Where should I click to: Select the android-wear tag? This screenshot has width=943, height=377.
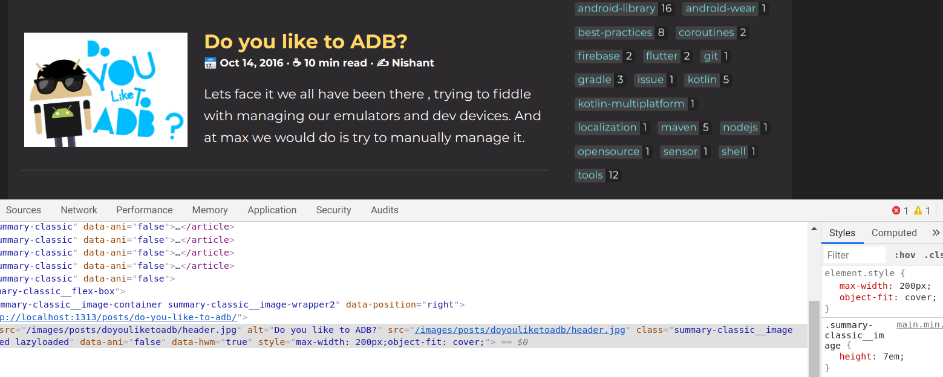coord(720,8)
